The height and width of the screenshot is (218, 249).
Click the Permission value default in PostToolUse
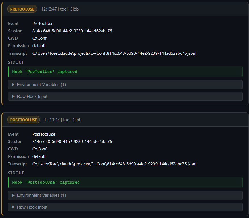[x=39, y=156]
